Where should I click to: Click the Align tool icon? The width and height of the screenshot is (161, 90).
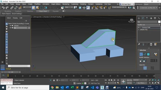tap(134, 8)
